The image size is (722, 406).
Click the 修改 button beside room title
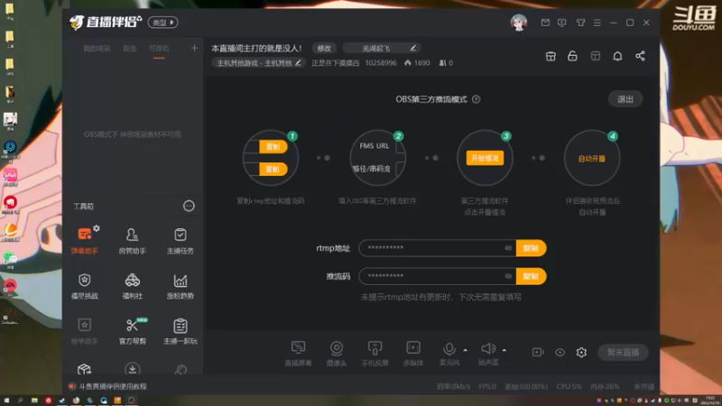(x=324, y=48)
